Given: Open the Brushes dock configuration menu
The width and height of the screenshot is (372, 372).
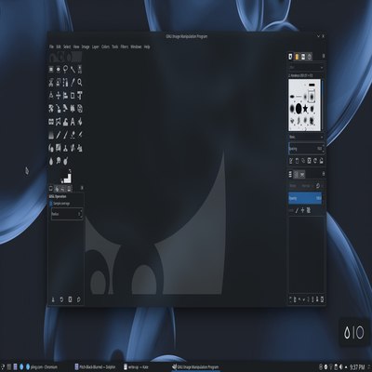Looking at the screenshot, I should (324, 56).
